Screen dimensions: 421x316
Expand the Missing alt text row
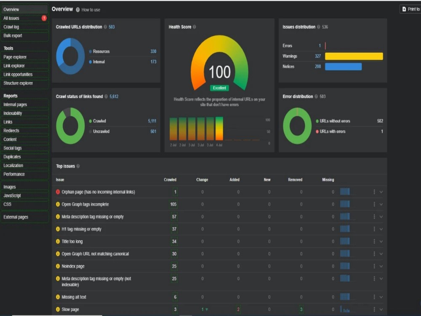pyautogui.click(x=381, y=297)
